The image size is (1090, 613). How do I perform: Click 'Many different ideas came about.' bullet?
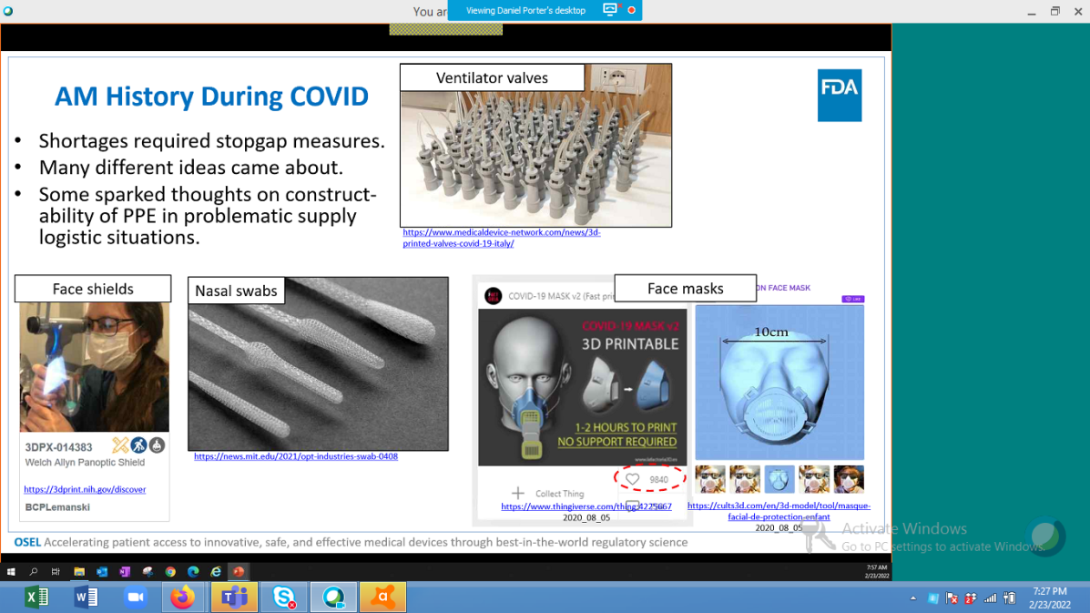tap(191, 168)
